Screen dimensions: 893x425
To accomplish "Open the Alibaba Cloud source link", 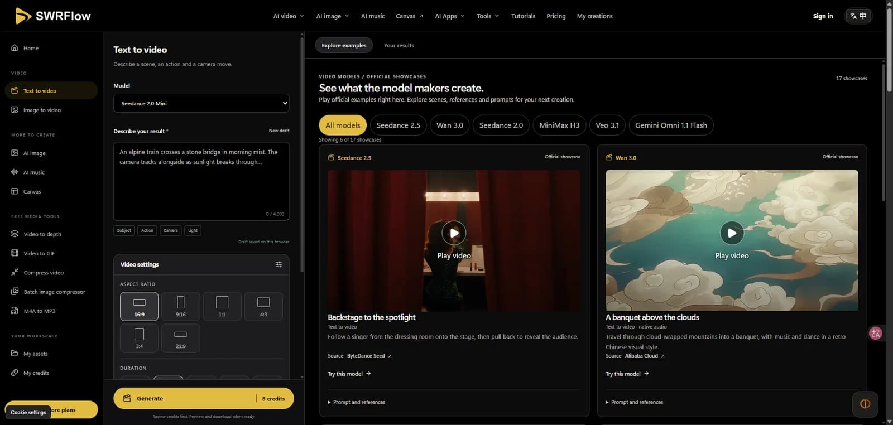I will pyautogui.click(x=645, y=356).
